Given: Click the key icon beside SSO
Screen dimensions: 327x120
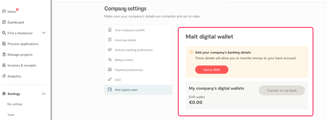Looking at the screenshot, I should pyautogui.click(x=110, y=79).
